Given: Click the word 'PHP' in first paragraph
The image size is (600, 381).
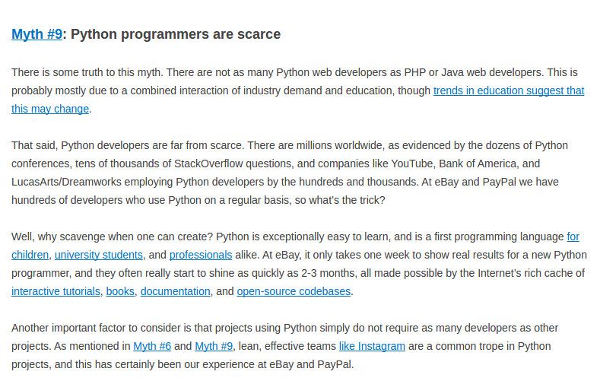Looking at the screenshot, I should pos(414,73).
